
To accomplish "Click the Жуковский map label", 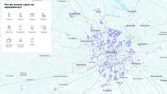I will tap(156, 76).
